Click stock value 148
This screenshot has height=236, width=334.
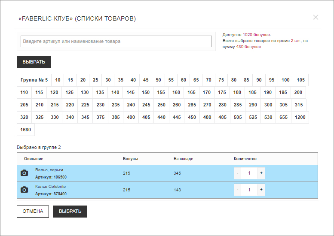[177, 190]
